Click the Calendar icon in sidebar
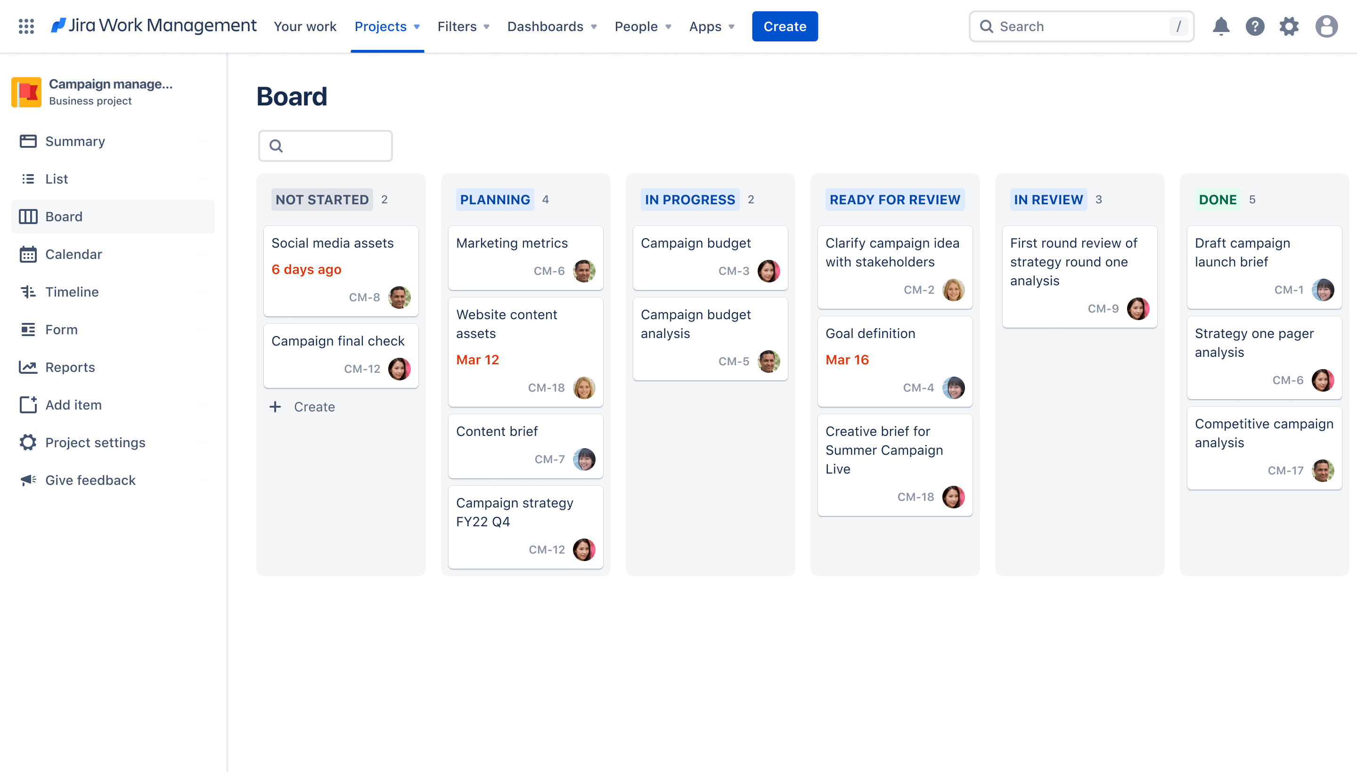 28,253
